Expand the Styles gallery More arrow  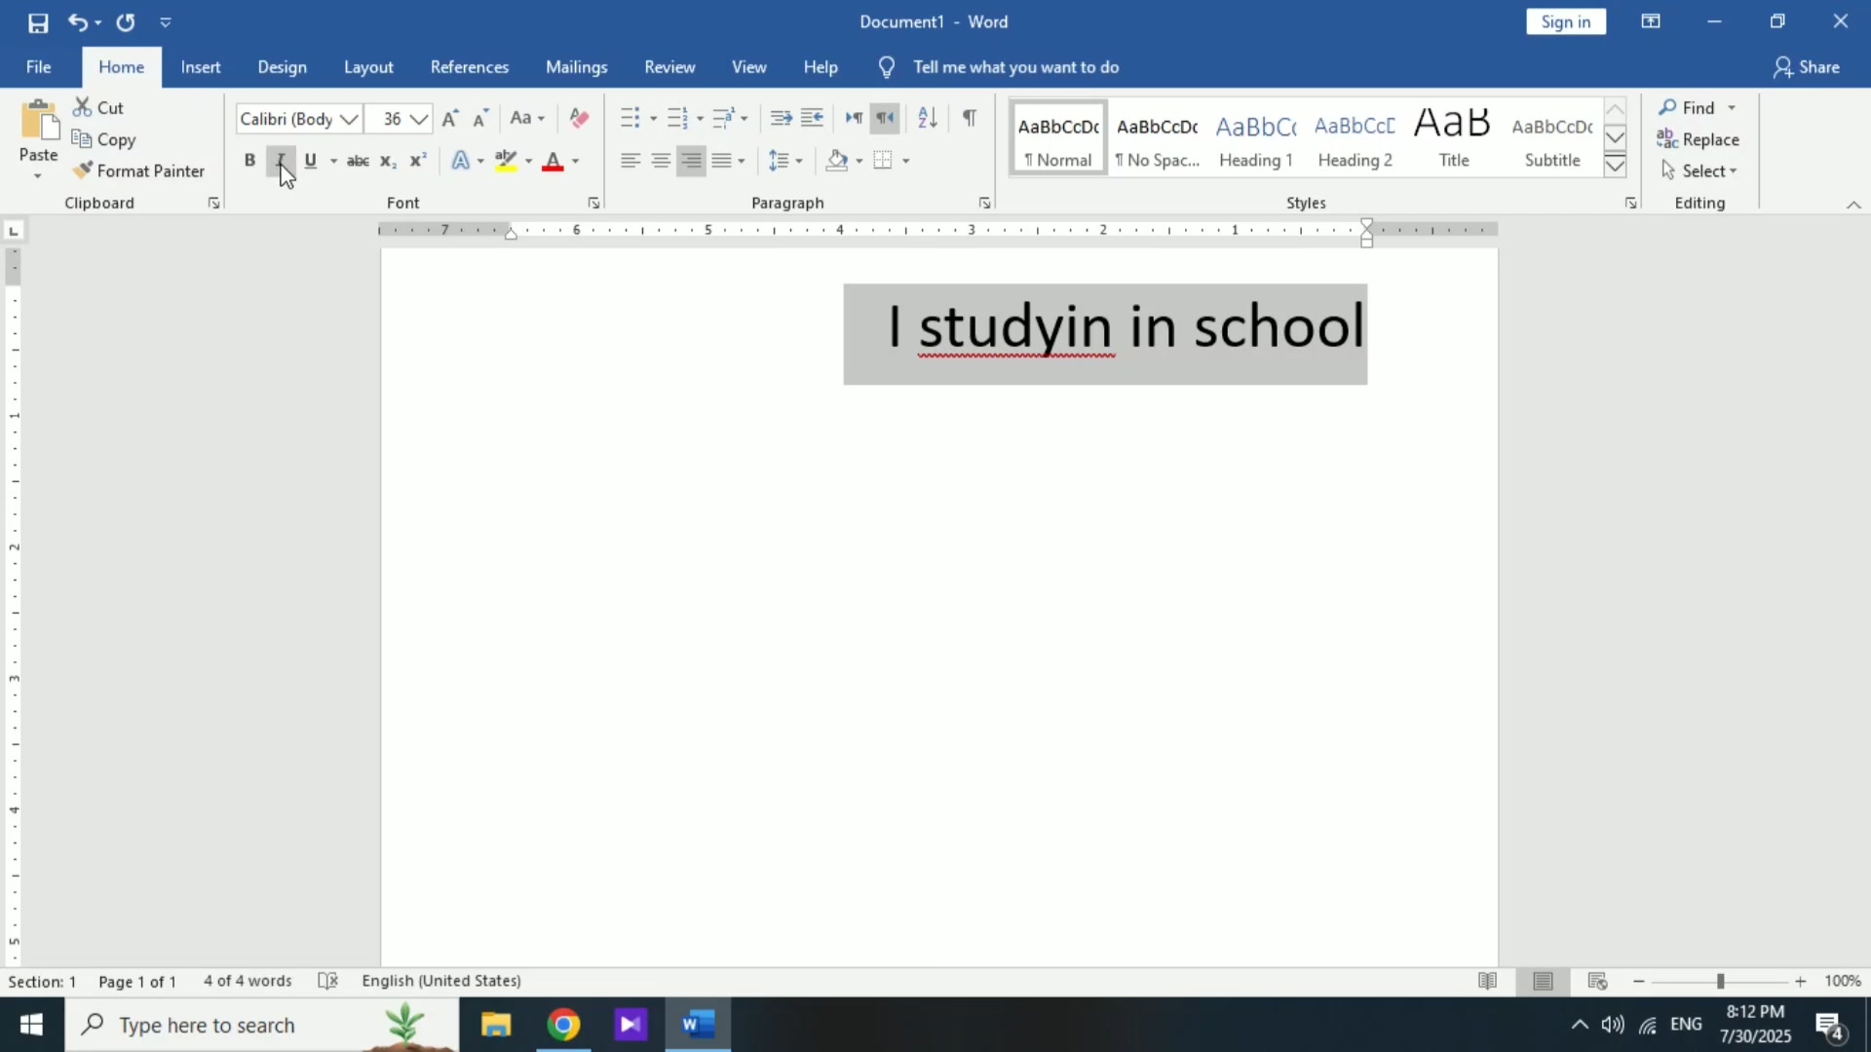point(1615,167)
